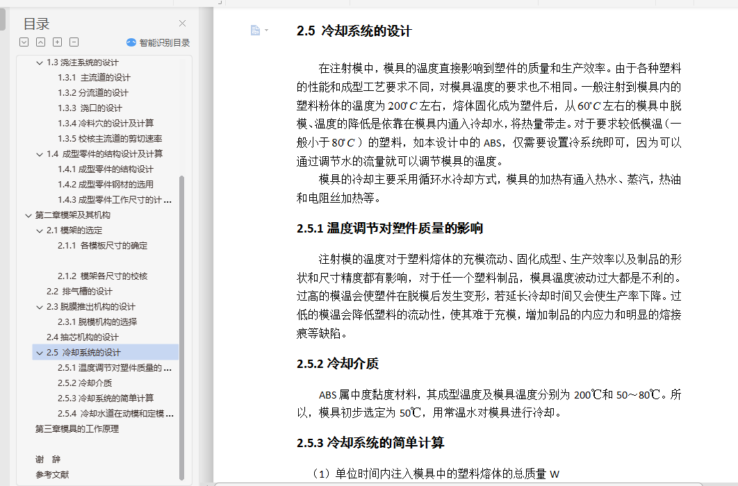
Task: Go to 2.1.2 模架各尺寸的校核
Action: 103,276
